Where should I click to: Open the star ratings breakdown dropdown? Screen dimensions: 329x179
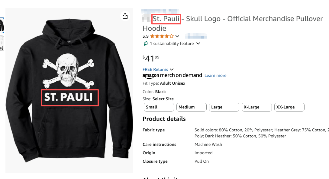click(178, 36)
